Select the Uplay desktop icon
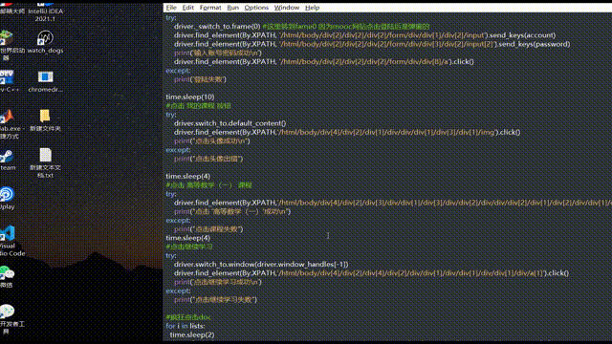The image size is (612, 344). (7, 198)
